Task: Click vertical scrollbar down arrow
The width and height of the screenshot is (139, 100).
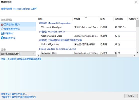Action: tap(137, 52)
